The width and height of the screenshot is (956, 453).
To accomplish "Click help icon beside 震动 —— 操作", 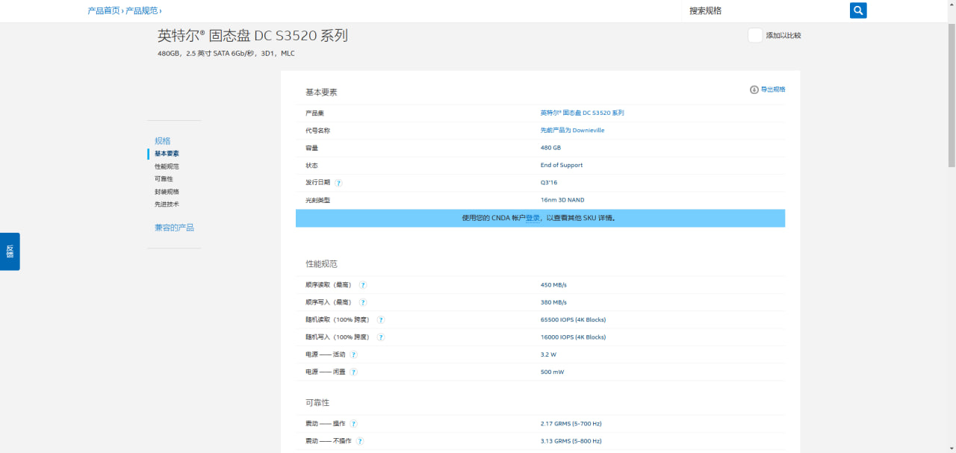I will [354, 424].
